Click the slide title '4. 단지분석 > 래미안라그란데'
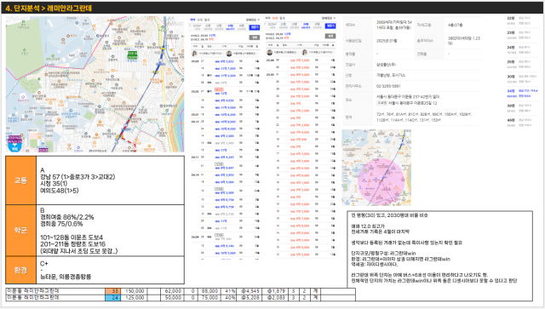Viewport: 545px width, 309px height. [49, 8]
